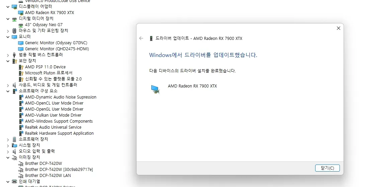Click the Generic Monitor (Odyssey G70NC) icon
The height and width of the screenshot is (187, 370).
21,43
